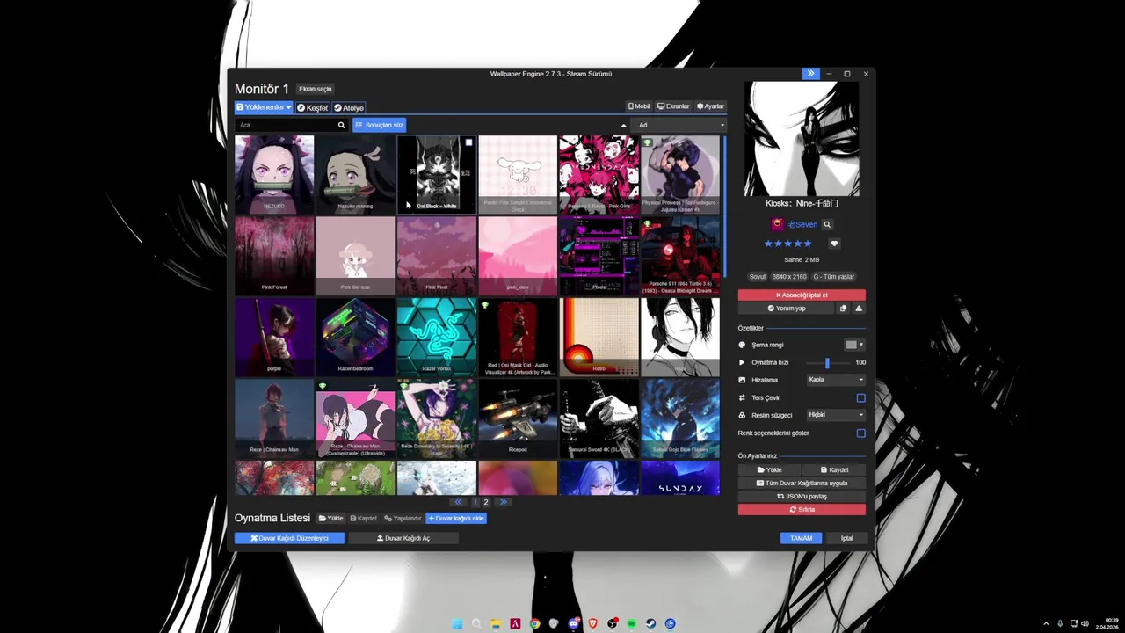Image resolution: width=1125 pixels, height=633 pixels.
Task: Click Aboneliği iptal et button
Action: 802,295
